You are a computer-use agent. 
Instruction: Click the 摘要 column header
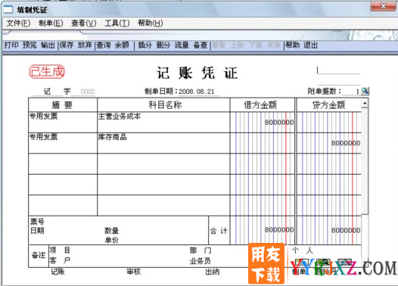coord(63,105)
